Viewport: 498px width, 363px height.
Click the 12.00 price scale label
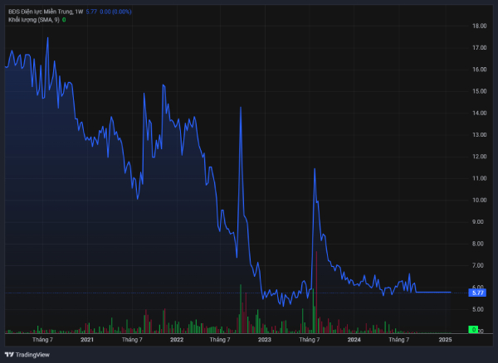[x=478, y=157]
